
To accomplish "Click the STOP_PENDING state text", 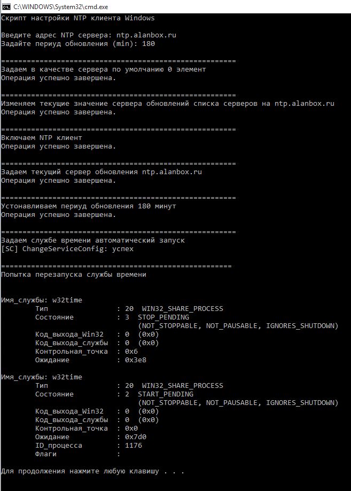I will (x=163, y=317).
